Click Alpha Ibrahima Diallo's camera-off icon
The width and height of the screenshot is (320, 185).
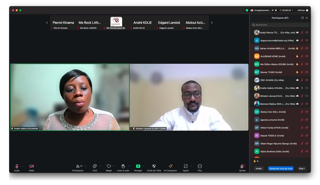307,151
